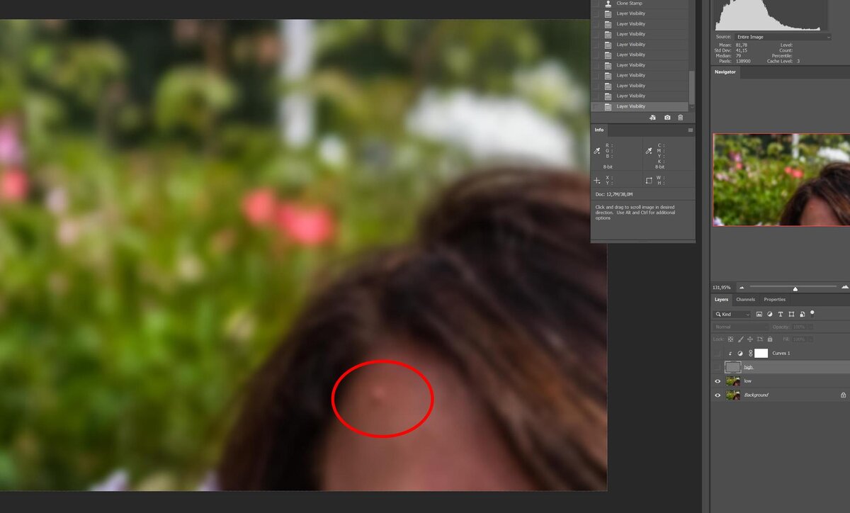
Task: Open the Info panel tab
Action: tap(599, 130)
